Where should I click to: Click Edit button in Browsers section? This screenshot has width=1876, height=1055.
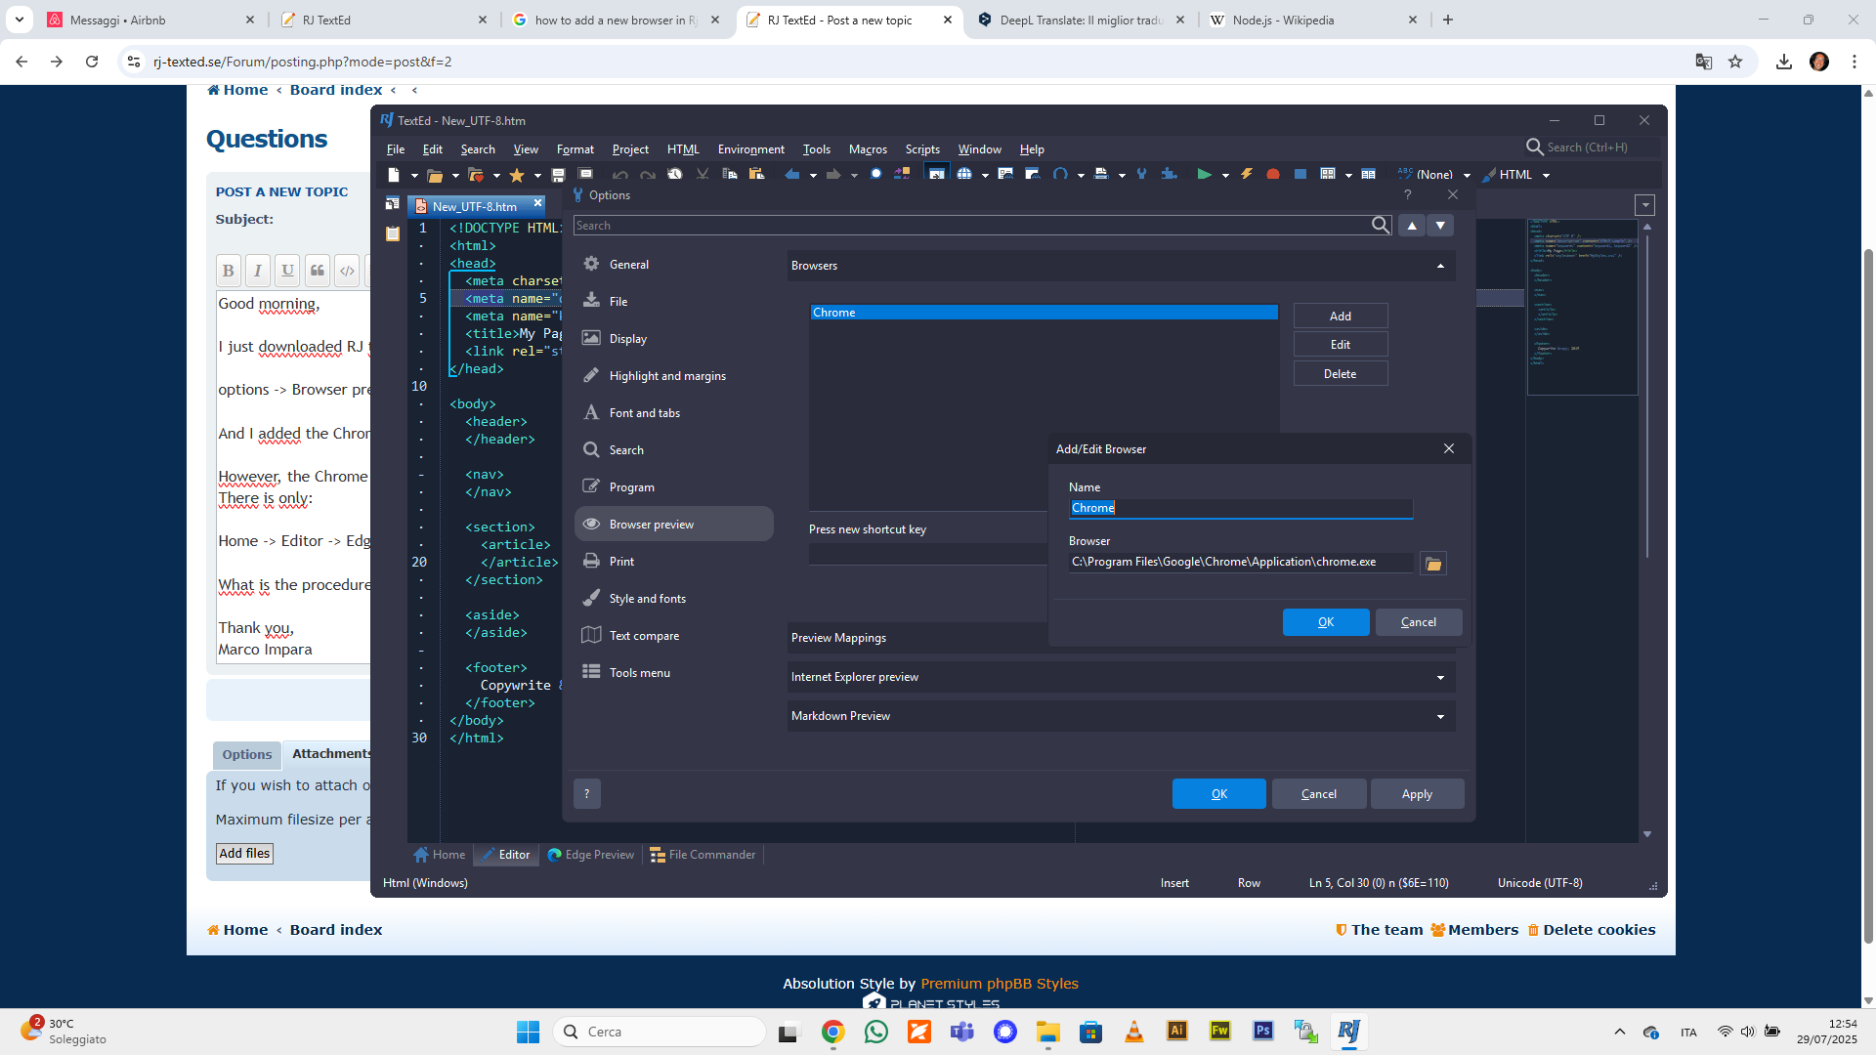[x=1341, y=345]
